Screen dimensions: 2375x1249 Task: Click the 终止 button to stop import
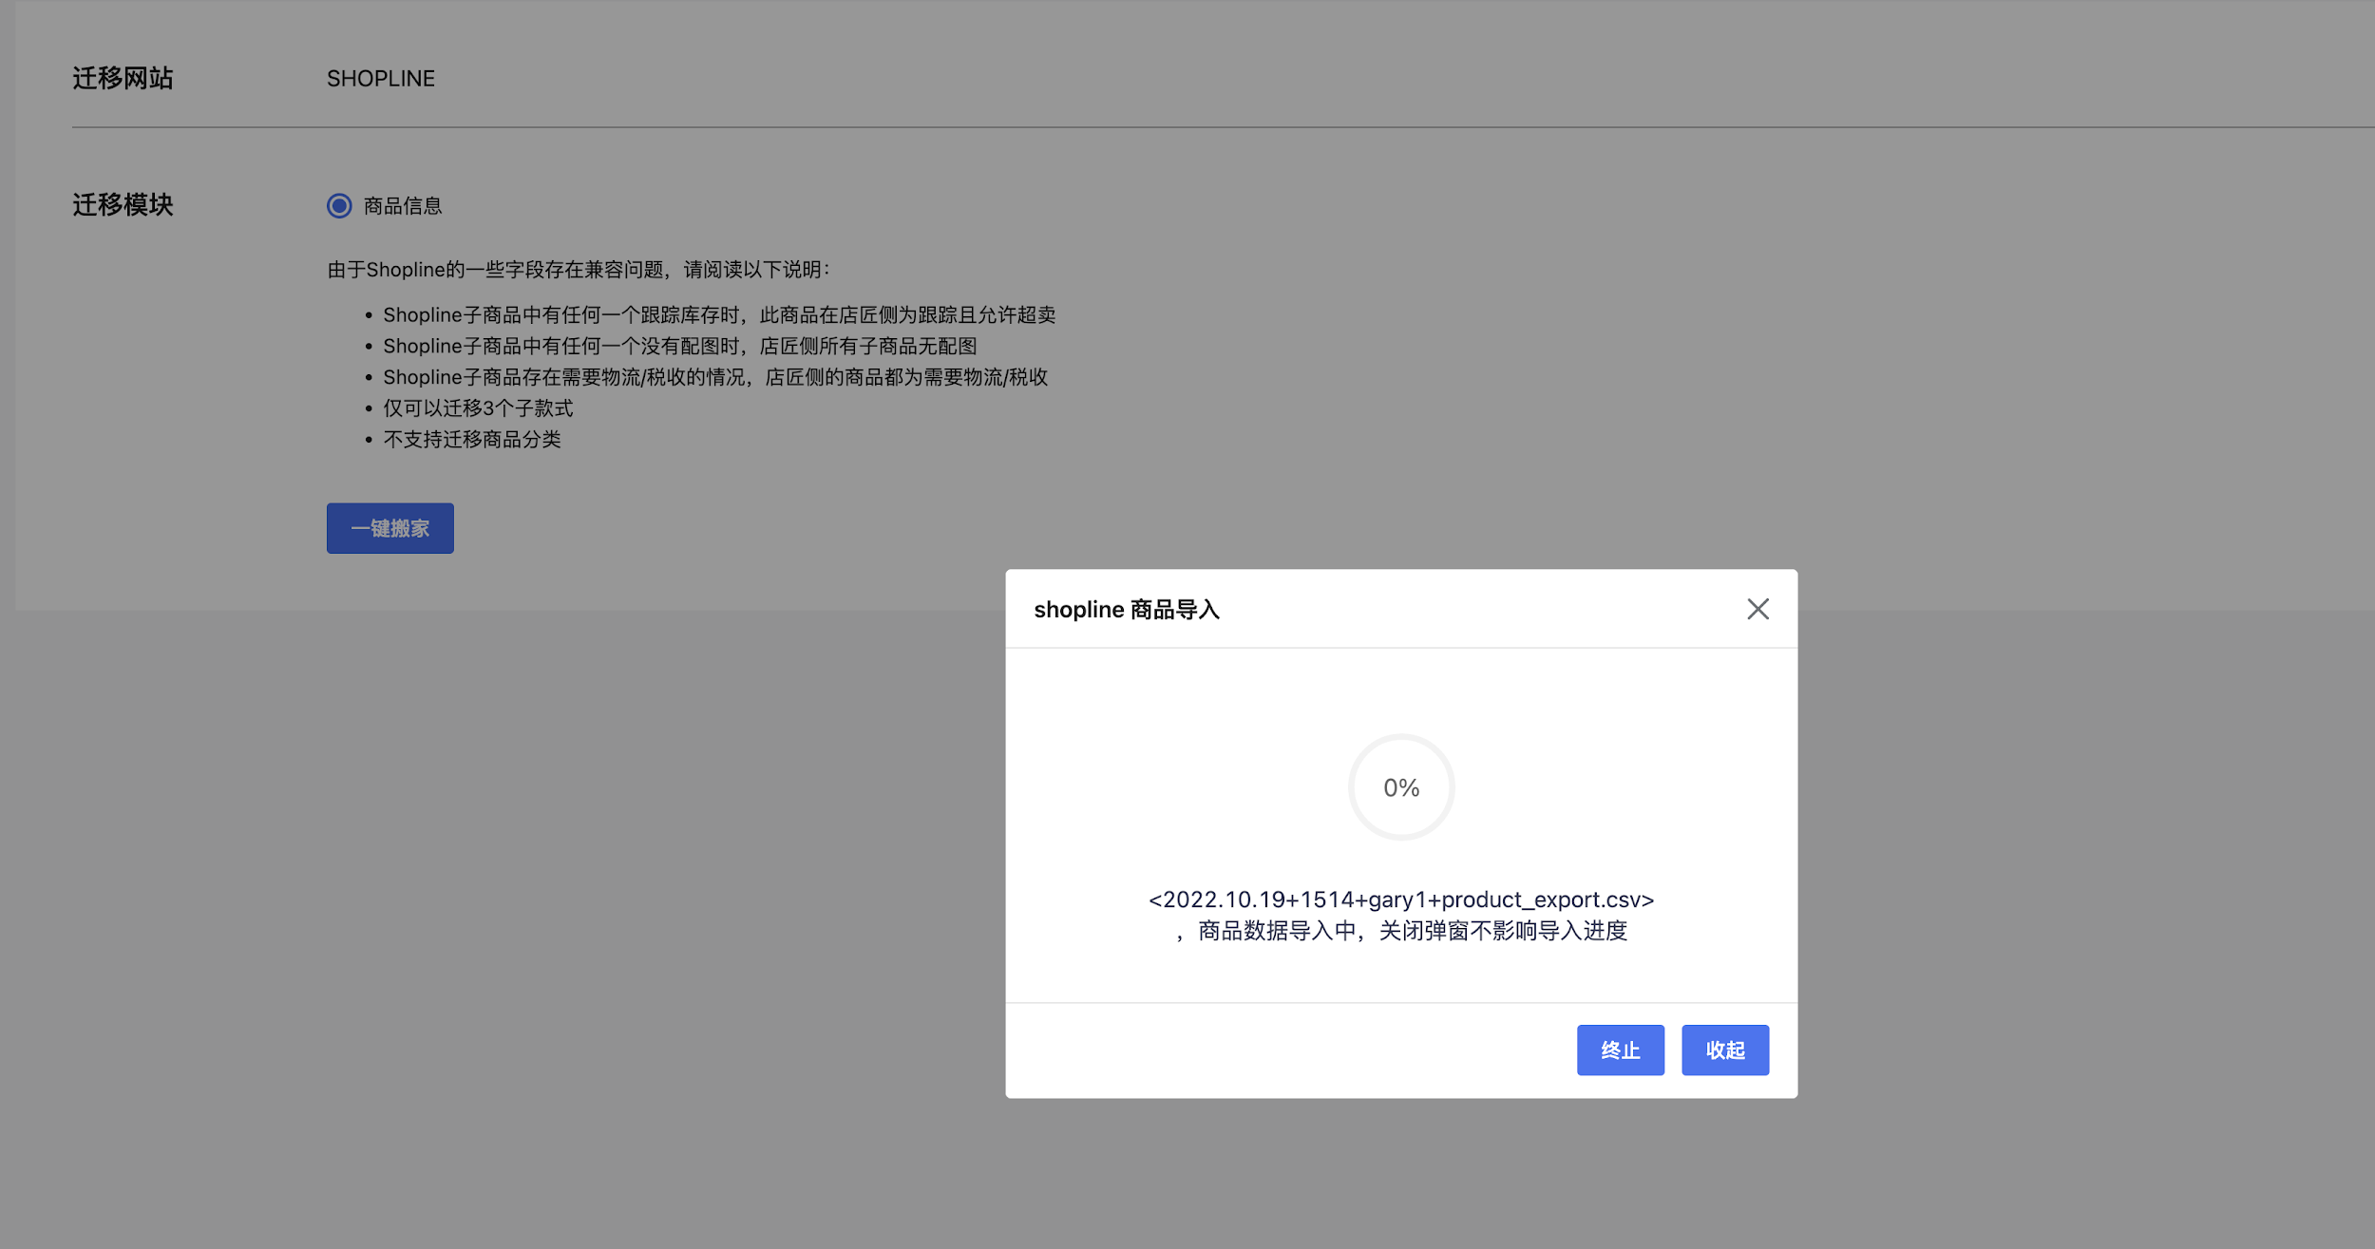pyautogui.click(x=1620, y=1050)
